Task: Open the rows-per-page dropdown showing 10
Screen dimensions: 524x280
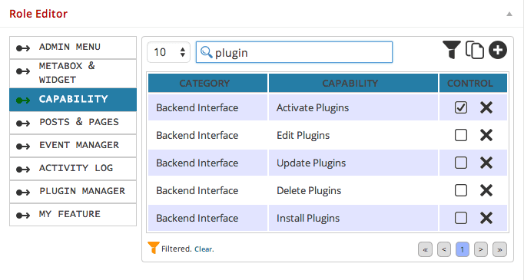Action: click(169, 52)
